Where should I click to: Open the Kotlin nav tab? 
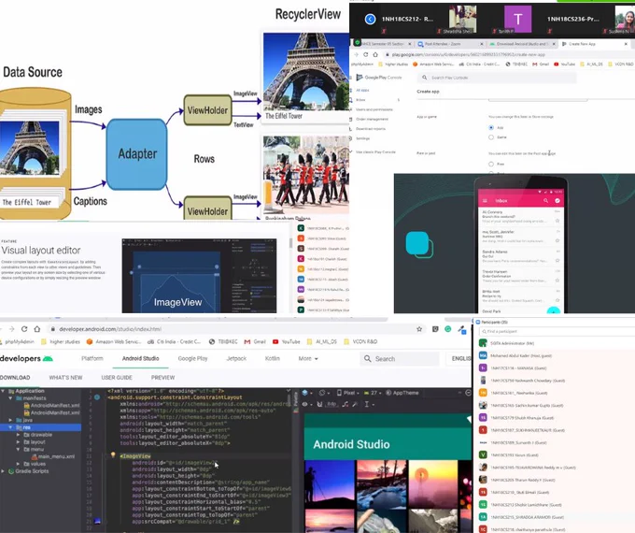tap(272, 358)
